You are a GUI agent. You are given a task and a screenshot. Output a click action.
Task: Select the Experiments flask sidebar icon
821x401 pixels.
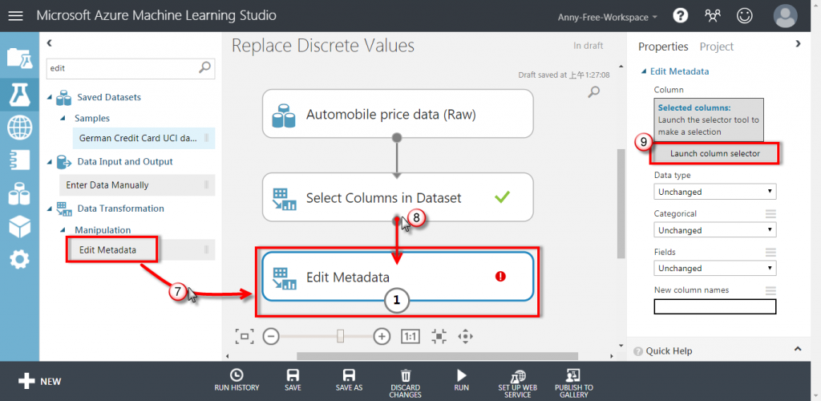tap(19, 95)
